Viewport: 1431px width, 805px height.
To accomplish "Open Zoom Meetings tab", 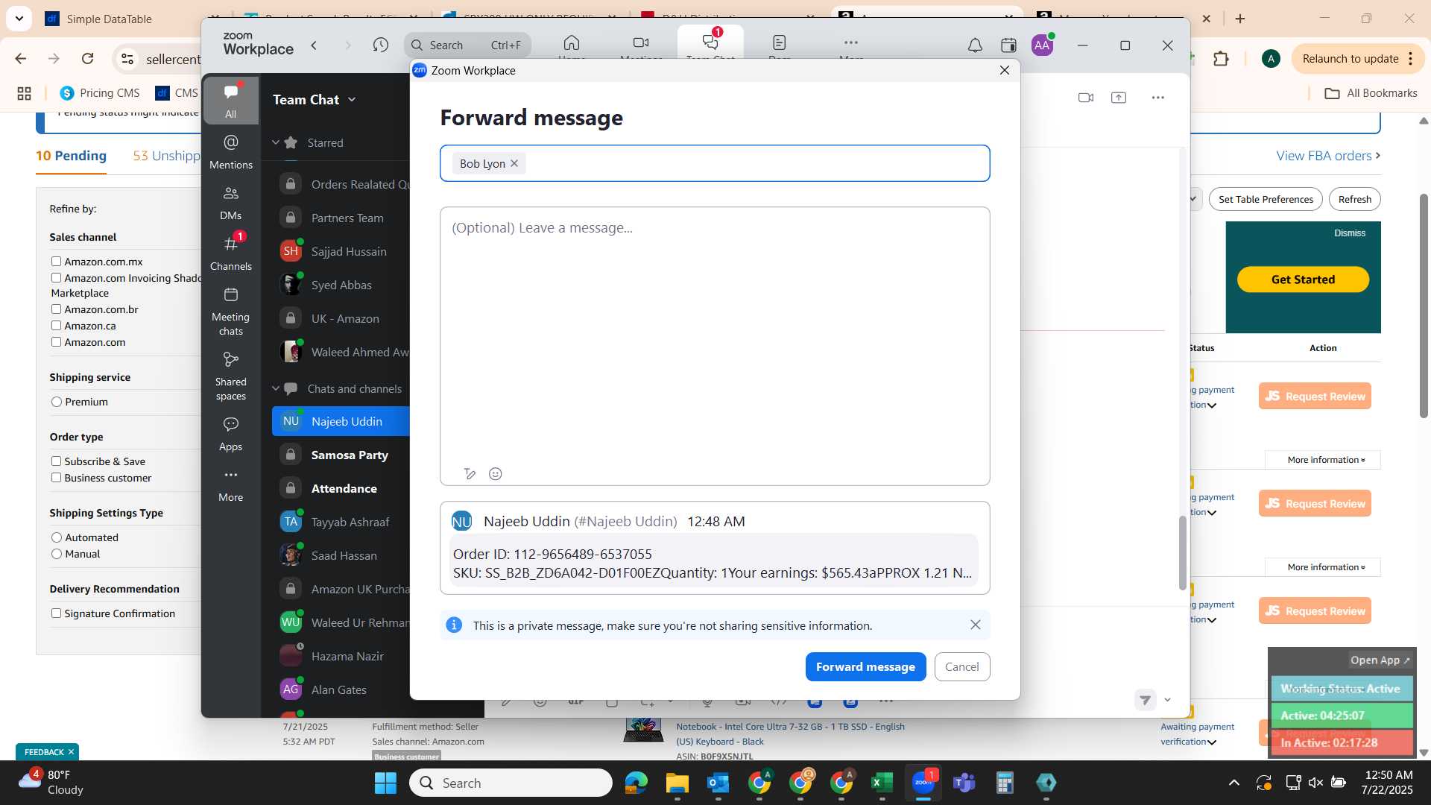I will click(x=641, y=46).
